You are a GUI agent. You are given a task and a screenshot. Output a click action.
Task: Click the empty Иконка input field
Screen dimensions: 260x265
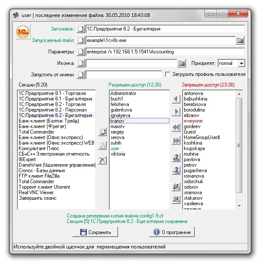(x=131, y=63)
